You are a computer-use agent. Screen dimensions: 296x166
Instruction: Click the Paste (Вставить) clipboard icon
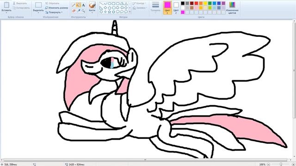point(6,5)
